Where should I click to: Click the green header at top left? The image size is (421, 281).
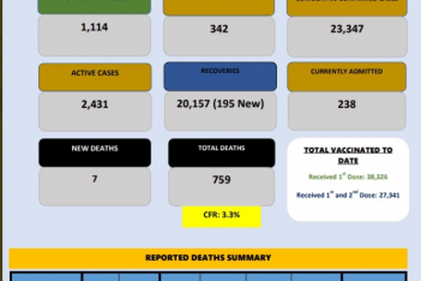(x=94, y=7)
